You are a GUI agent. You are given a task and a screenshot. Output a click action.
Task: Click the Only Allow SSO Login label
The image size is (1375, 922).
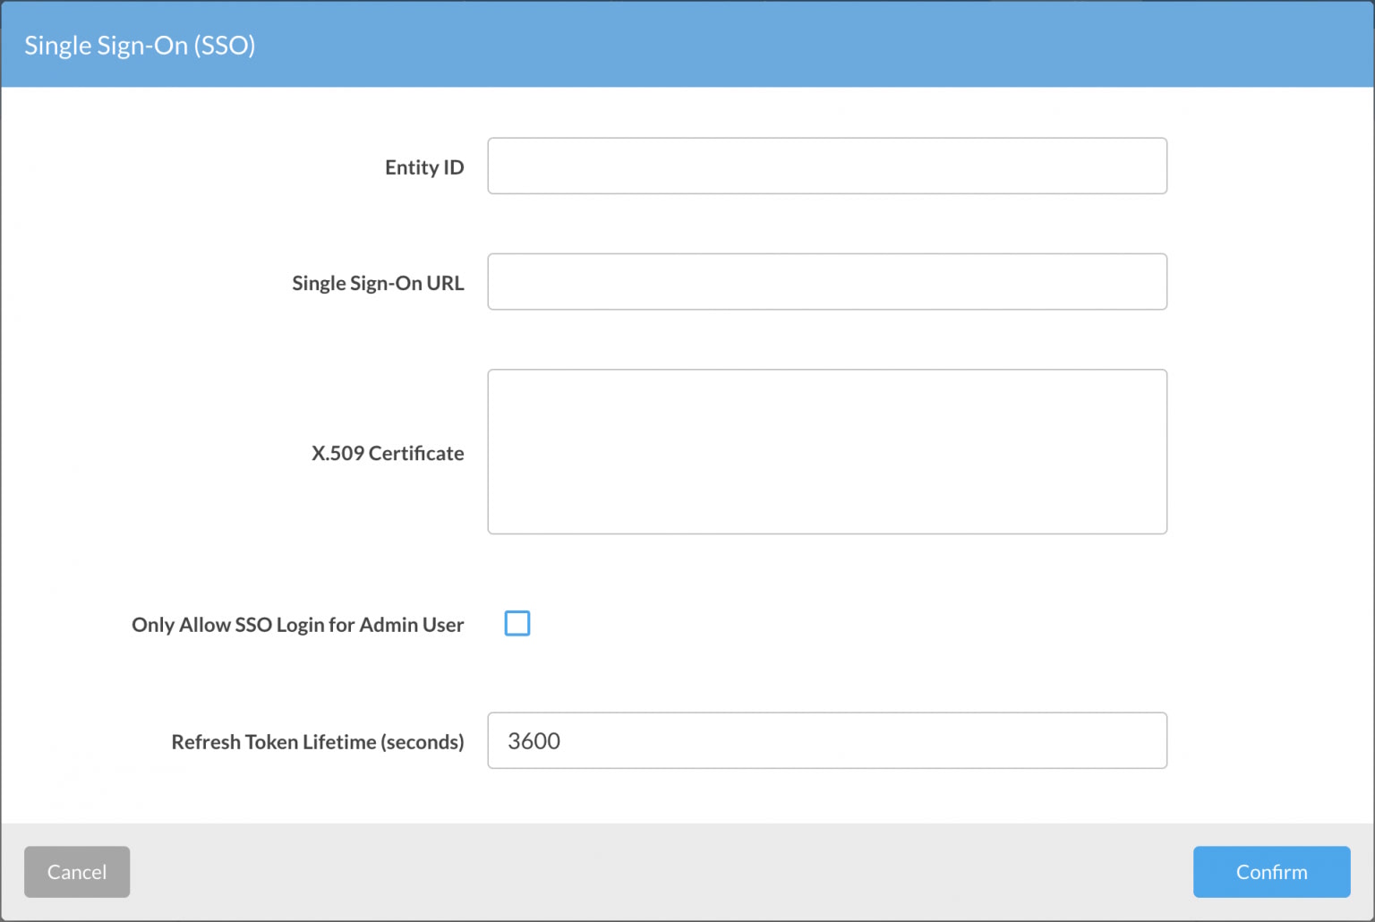point(296,625)
